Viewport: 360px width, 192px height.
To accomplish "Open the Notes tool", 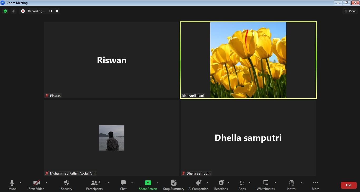I will pos(291,185).
